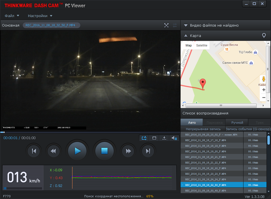Zoom out on the map

click(264, 97)
